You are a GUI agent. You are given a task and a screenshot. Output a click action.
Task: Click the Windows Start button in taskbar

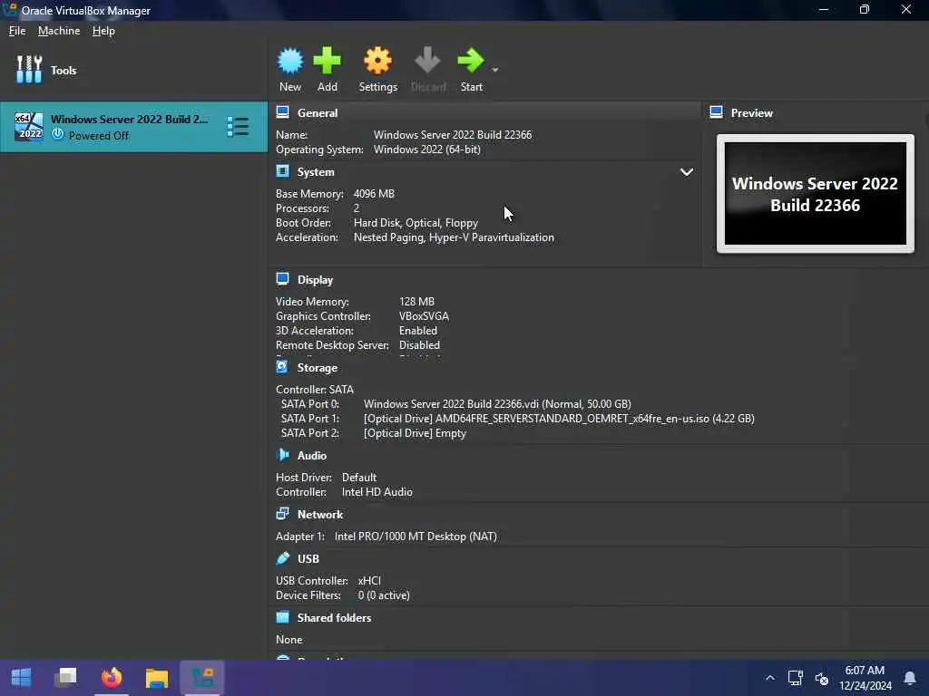click(22, 678)
